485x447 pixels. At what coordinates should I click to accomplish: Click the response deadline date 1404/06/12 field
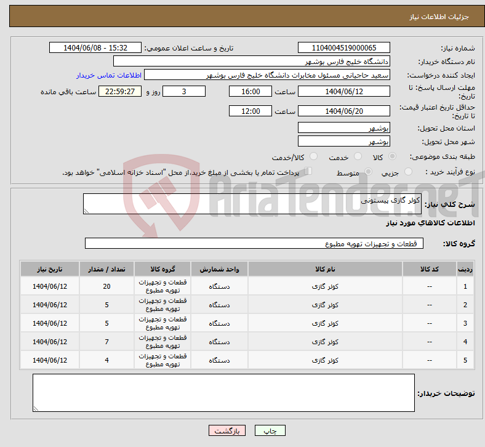coord(343,91)
